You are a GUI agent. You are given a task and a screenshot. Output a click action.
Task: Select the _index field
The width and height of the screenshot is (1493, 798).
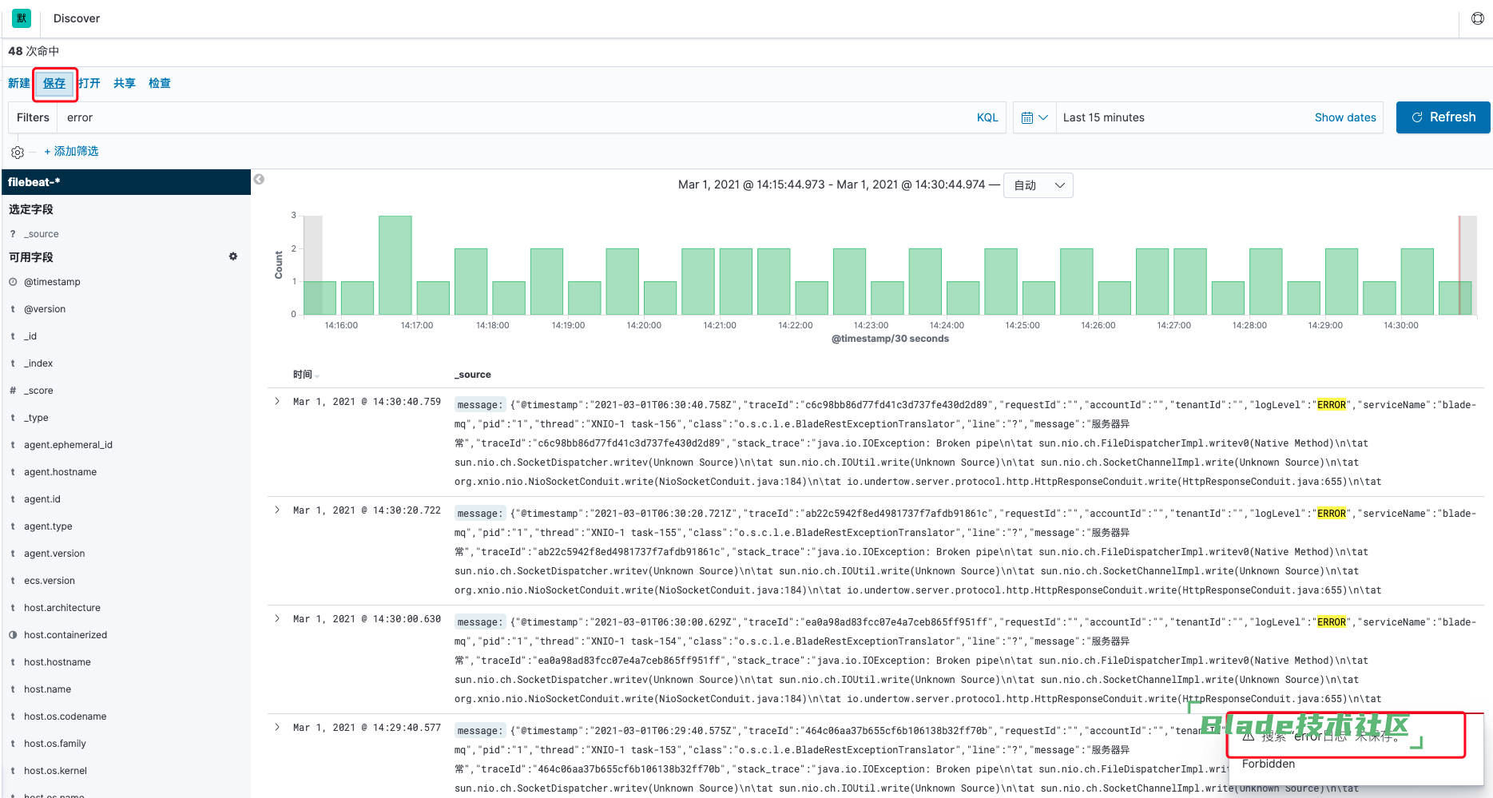tap(38, 363)
